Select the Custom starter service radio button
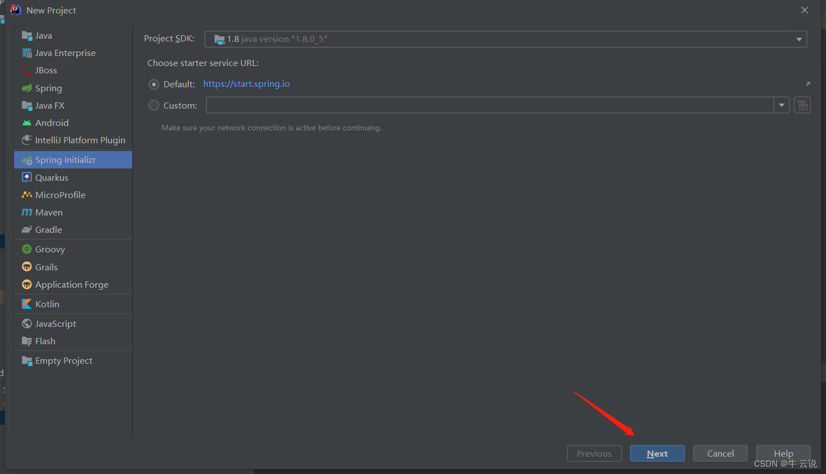 point(154,105)
